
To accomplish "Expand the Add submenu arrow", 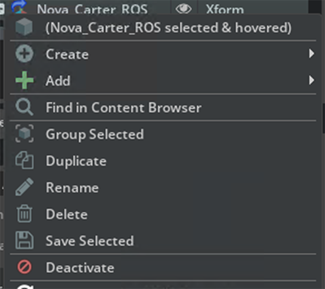I will coord(311,81).
